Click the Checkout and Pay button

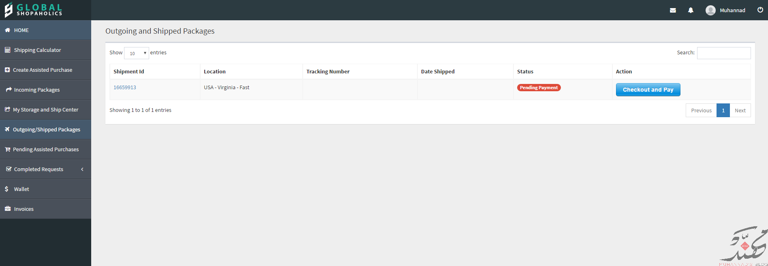pos(648,90)
